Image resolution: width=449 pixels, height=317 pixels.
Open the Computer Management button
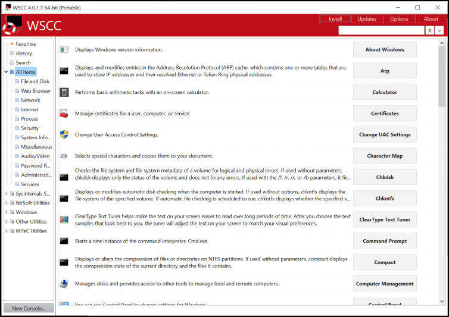tap(385, 284)
